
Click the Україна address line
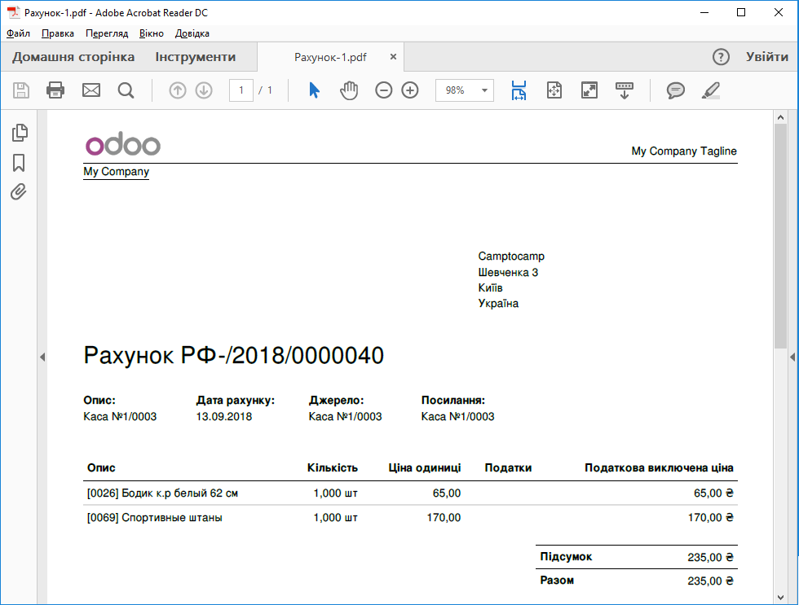(498, 304)
